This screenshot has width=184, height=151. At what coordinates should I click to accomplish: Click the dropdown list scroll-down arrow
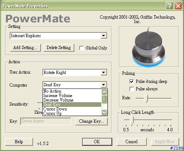[x=104, y=112]
